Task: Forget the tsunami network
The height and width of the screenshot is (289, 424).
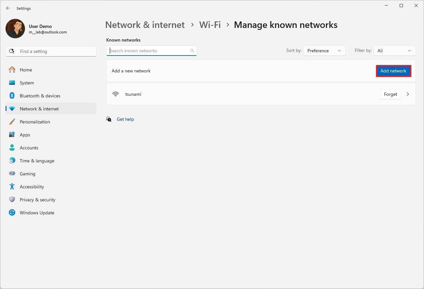Action: (391, 94)
